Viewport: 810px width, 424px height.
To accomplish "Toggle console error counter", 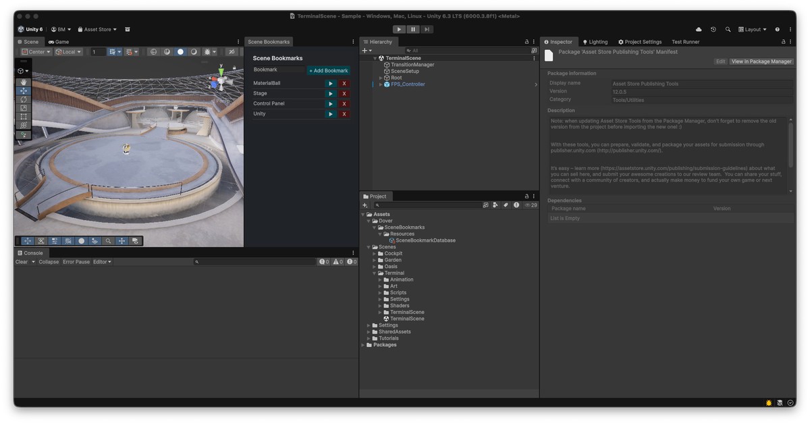I will 351,262.
